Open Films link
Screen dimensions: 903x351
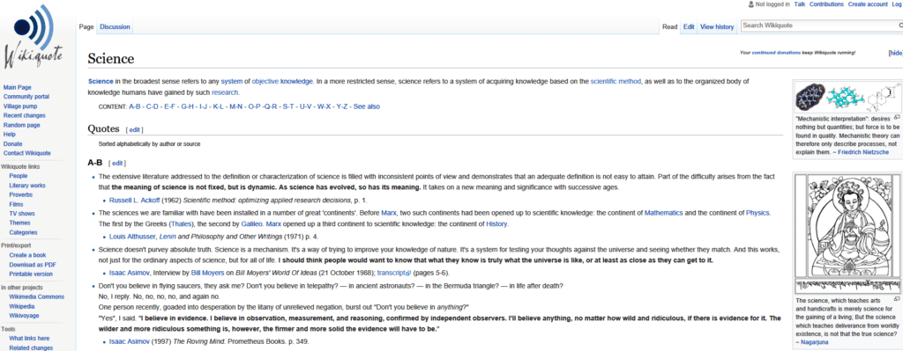click(16, 204)
